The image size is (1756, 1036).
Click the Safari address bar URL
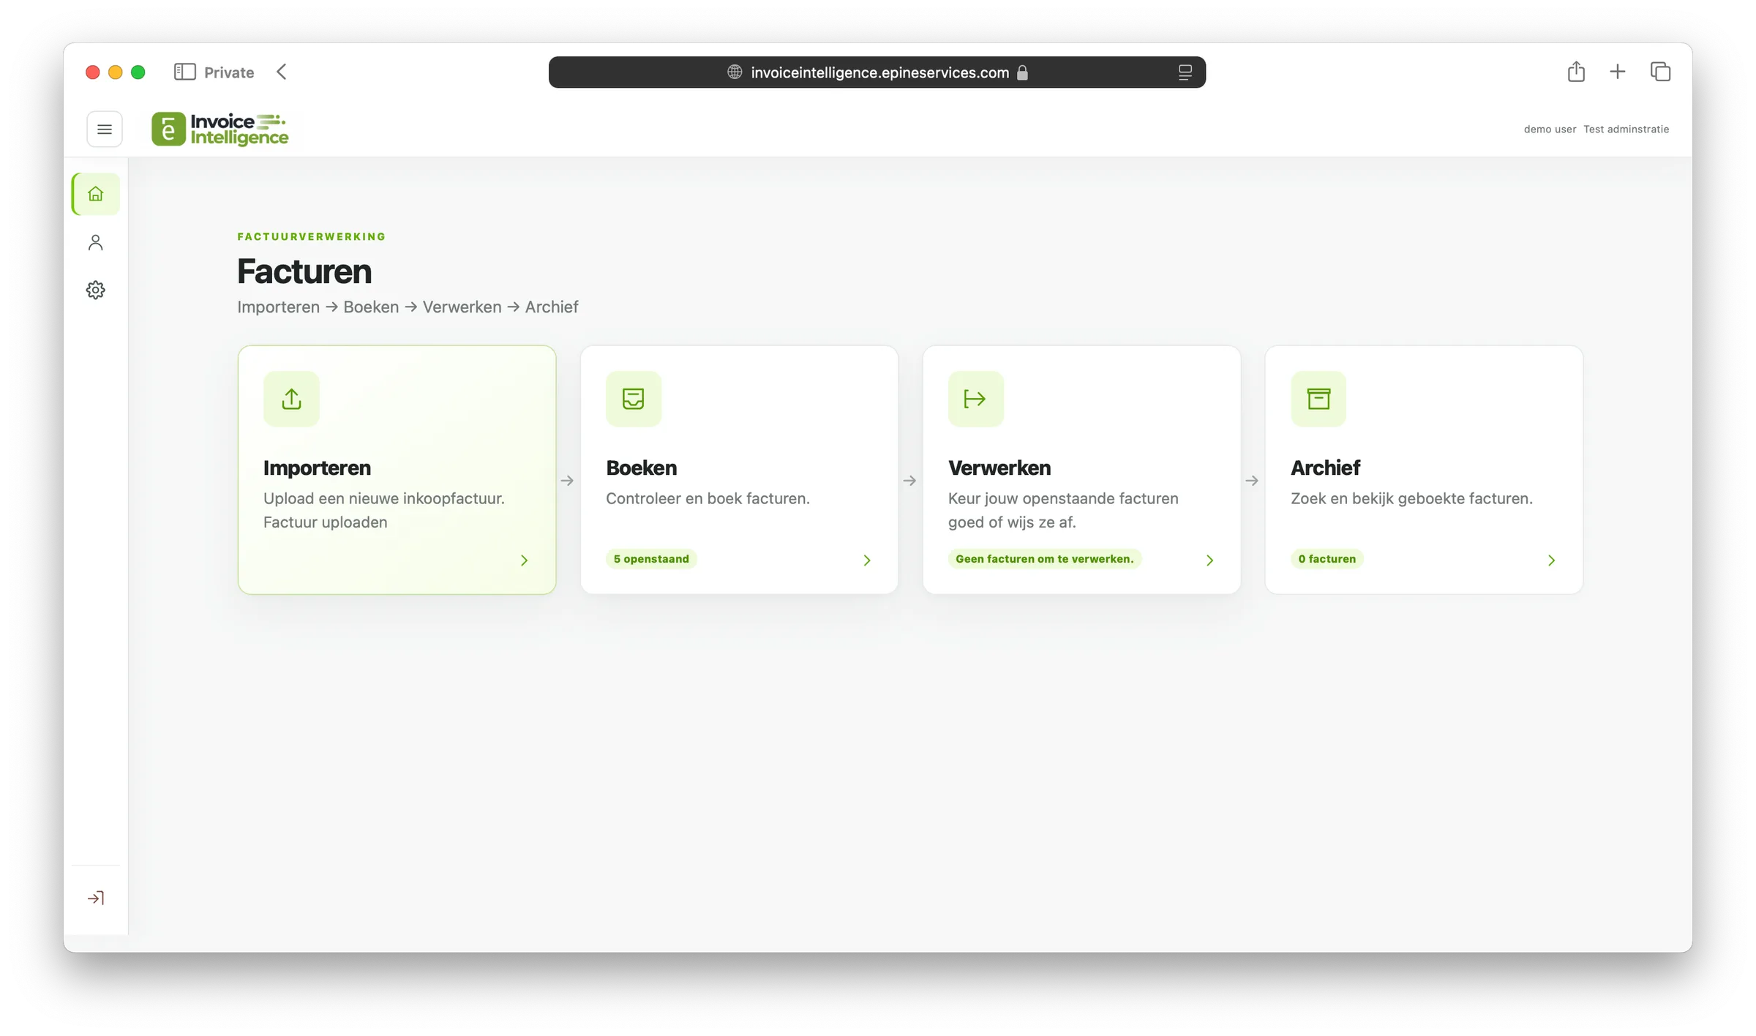pos(879,72)
